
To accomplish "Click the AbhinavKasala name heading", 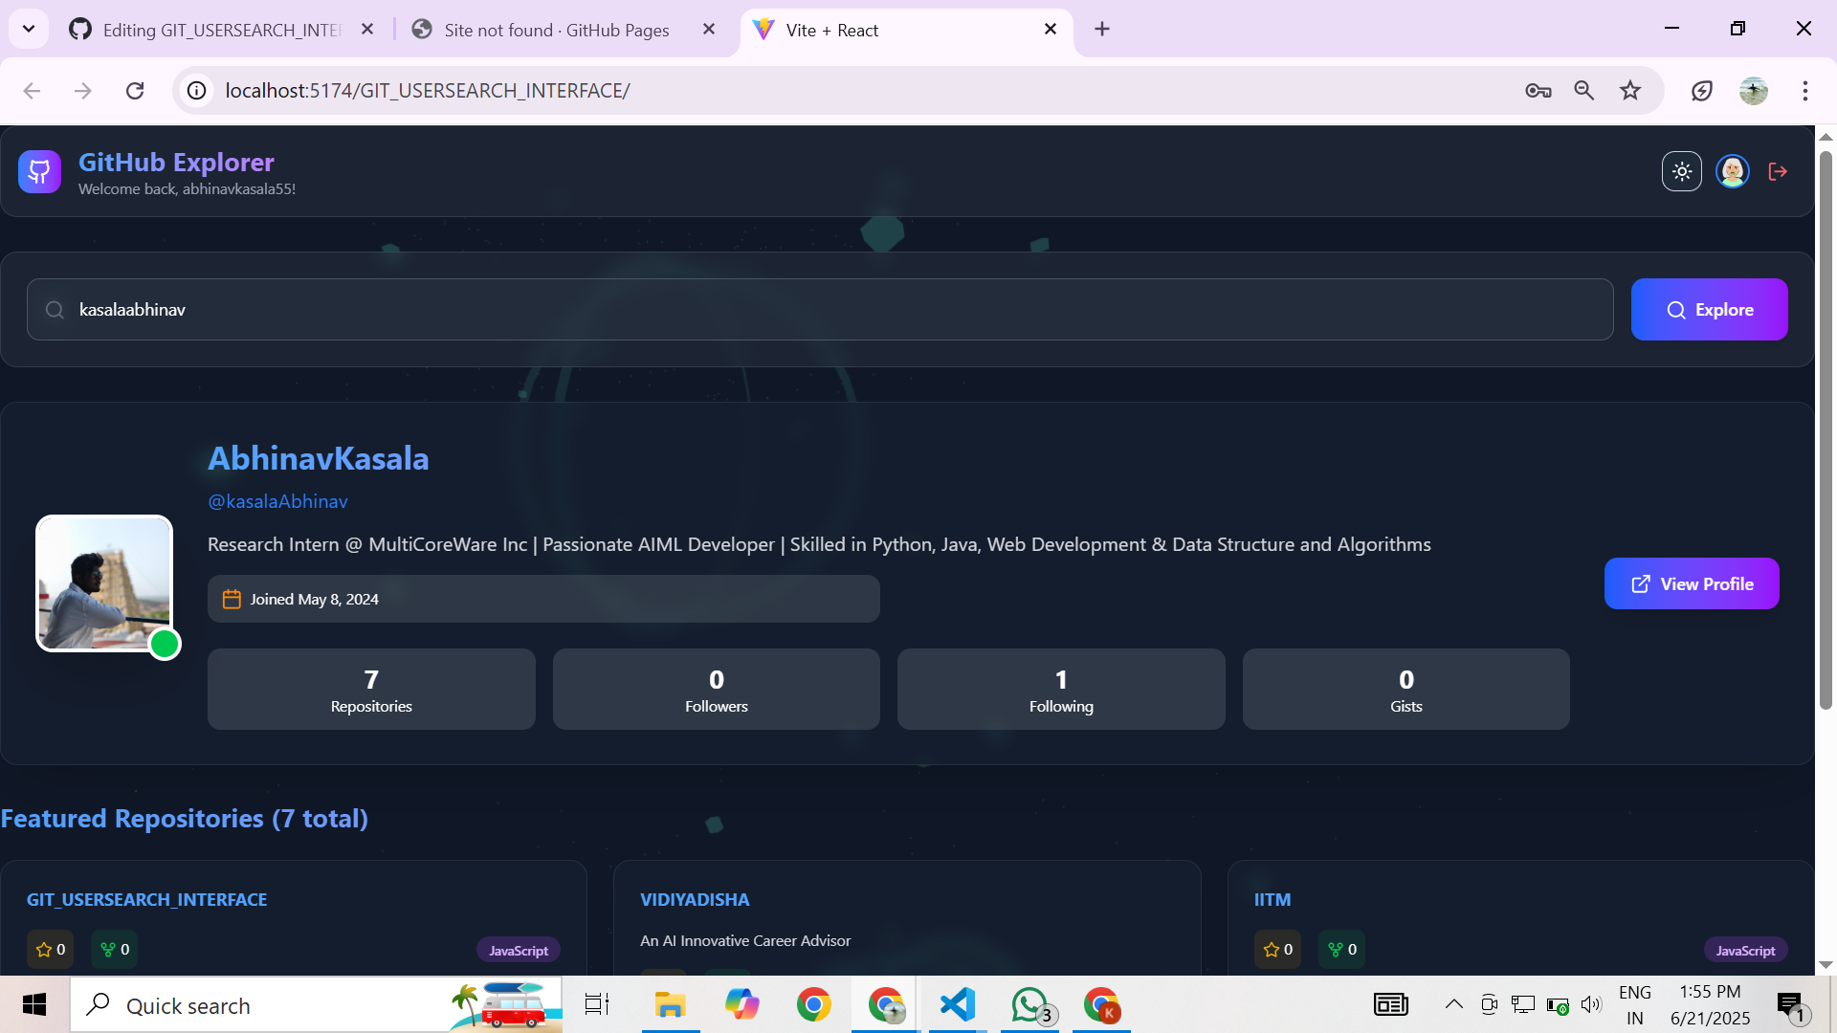I will click(319, 458).
